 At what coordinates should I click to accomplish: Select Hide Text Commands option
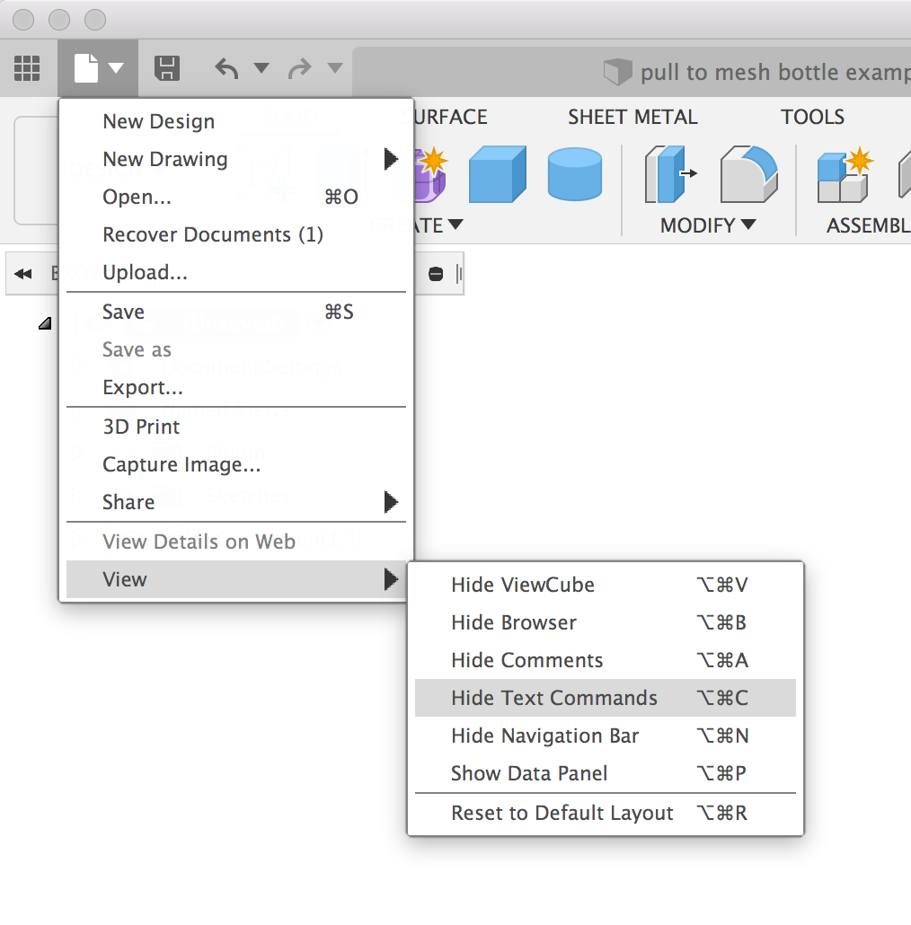pyautogui.click(x=606, y=698)
